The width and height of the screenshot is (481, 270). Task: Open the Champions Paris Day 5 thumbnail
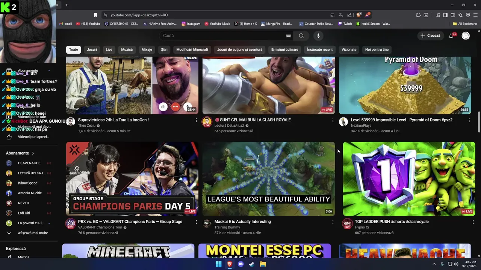click(132, 178)
